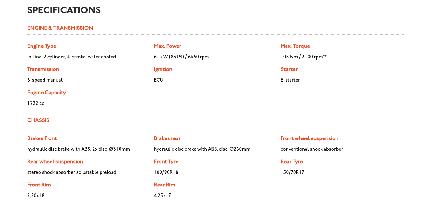Click the Rear Tyre label
The image size is (437, 206).
(x=292, y=162)
